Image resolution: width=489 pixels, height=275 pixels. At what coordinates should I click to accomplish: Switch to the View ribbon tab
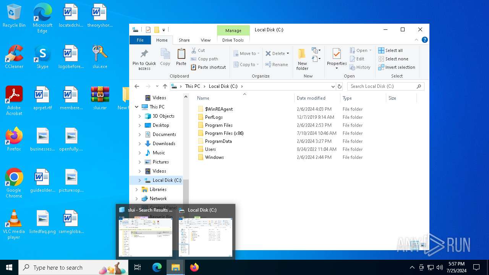point(206,40)
